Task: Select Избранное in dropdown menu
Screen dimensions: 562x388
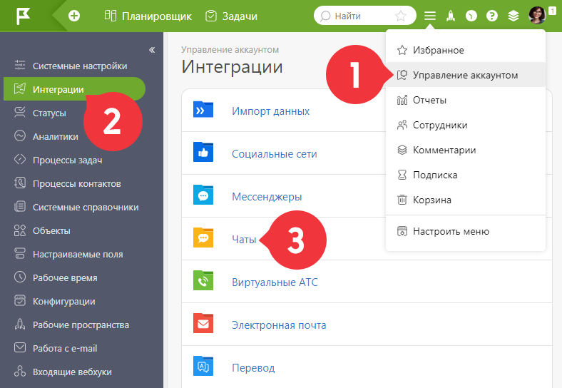Action: 466,50
